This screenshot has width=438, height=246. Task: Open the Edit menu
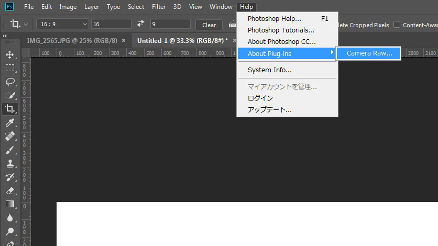point(47,7)
